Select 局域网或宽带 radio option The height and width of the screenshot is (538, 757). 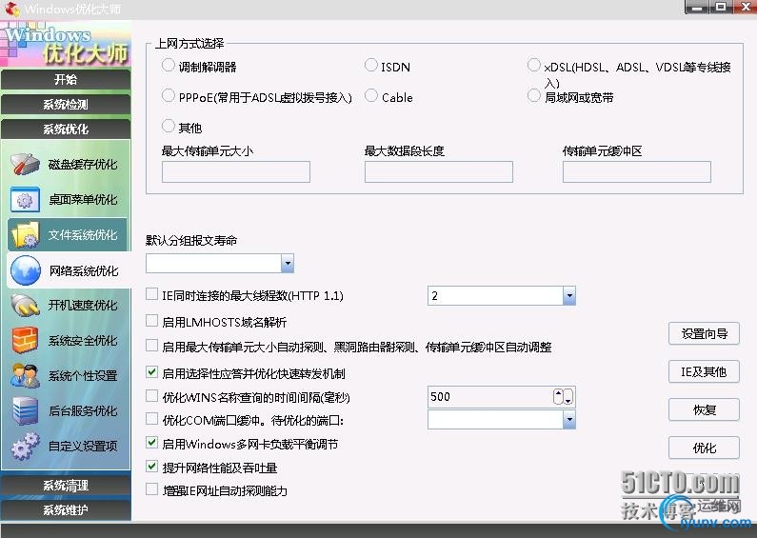pyautogui.click(x=533, y=95)
